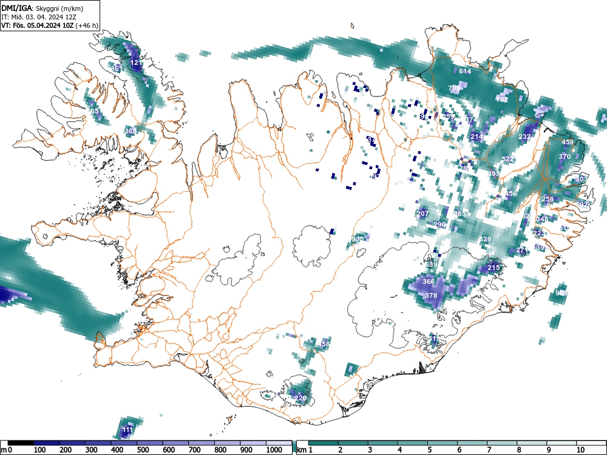Click the visibility value 214 on map
Image resolution: width=607 pixels, height=455 pixels.
click(476, 136)
